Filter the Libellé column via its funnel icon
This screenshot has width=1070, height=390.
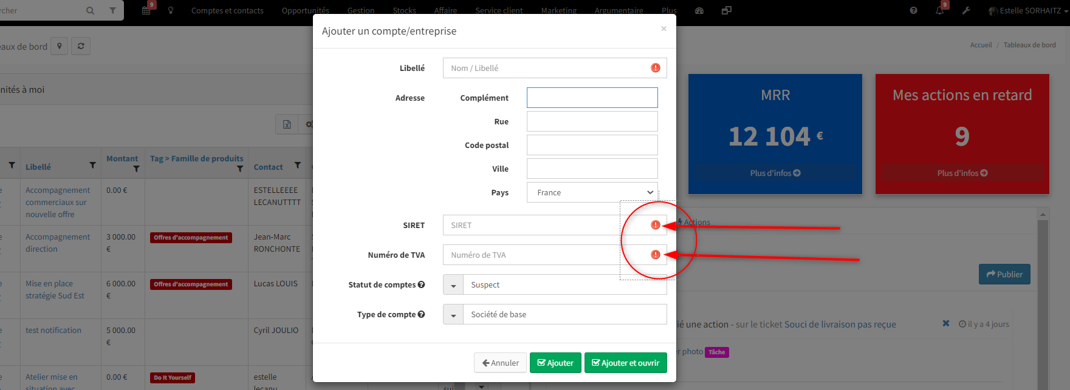(92, 165)
